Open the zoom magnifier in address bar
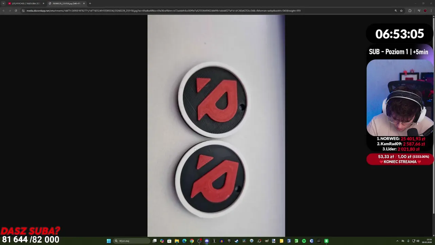435x245 pixels. point(396,11)
